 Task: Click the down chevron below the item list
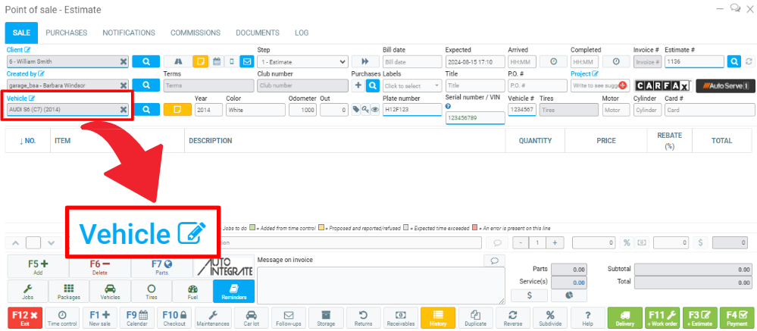pyautogui.click(x=51, y=242)
